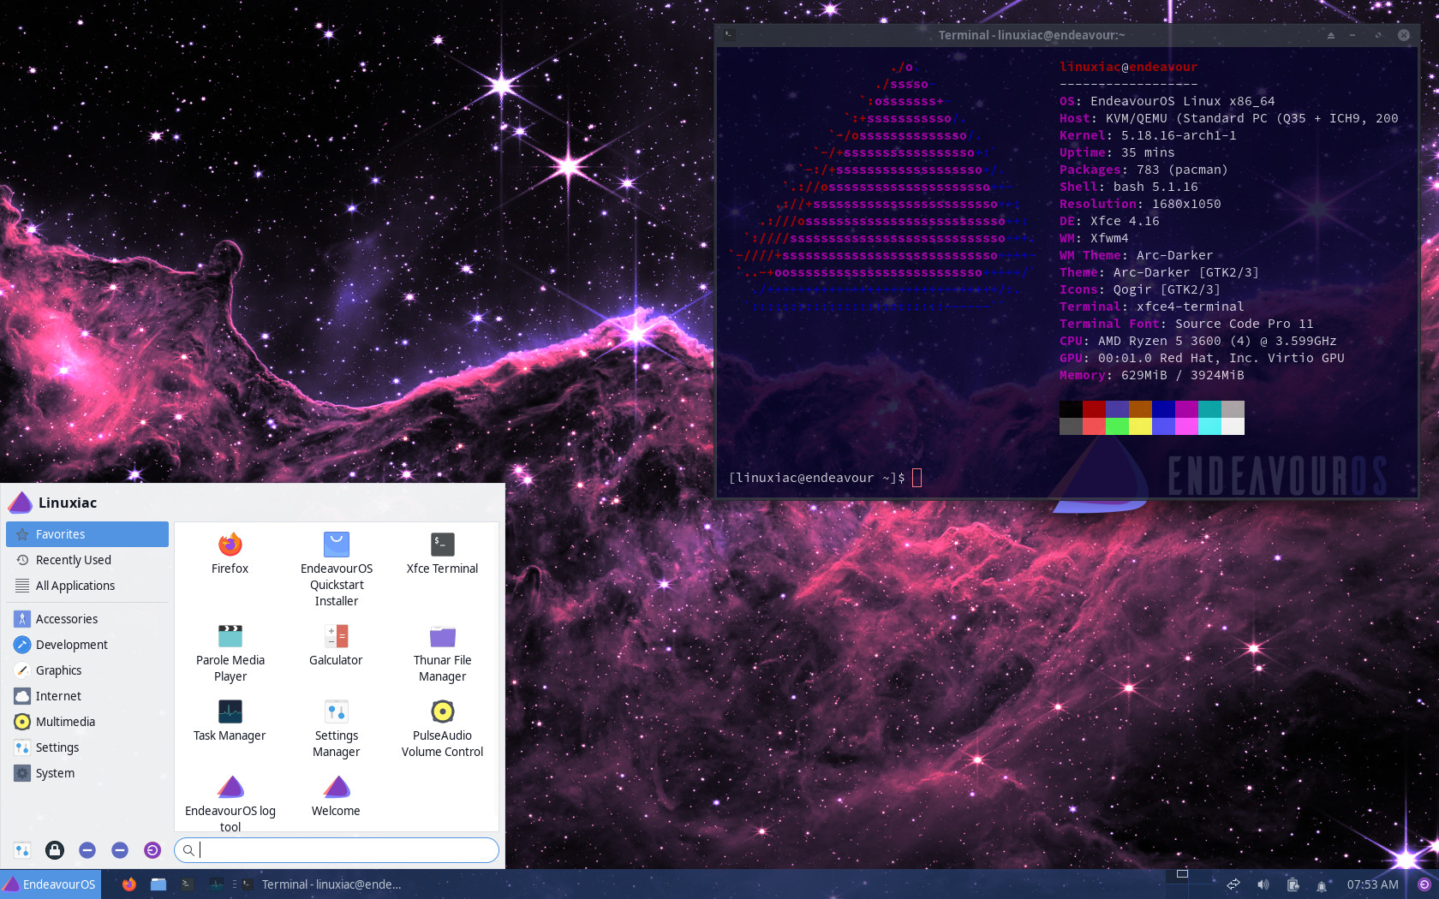Launch EndeavourOS log tool
The image size is (1439, 899).
[230, 802]
